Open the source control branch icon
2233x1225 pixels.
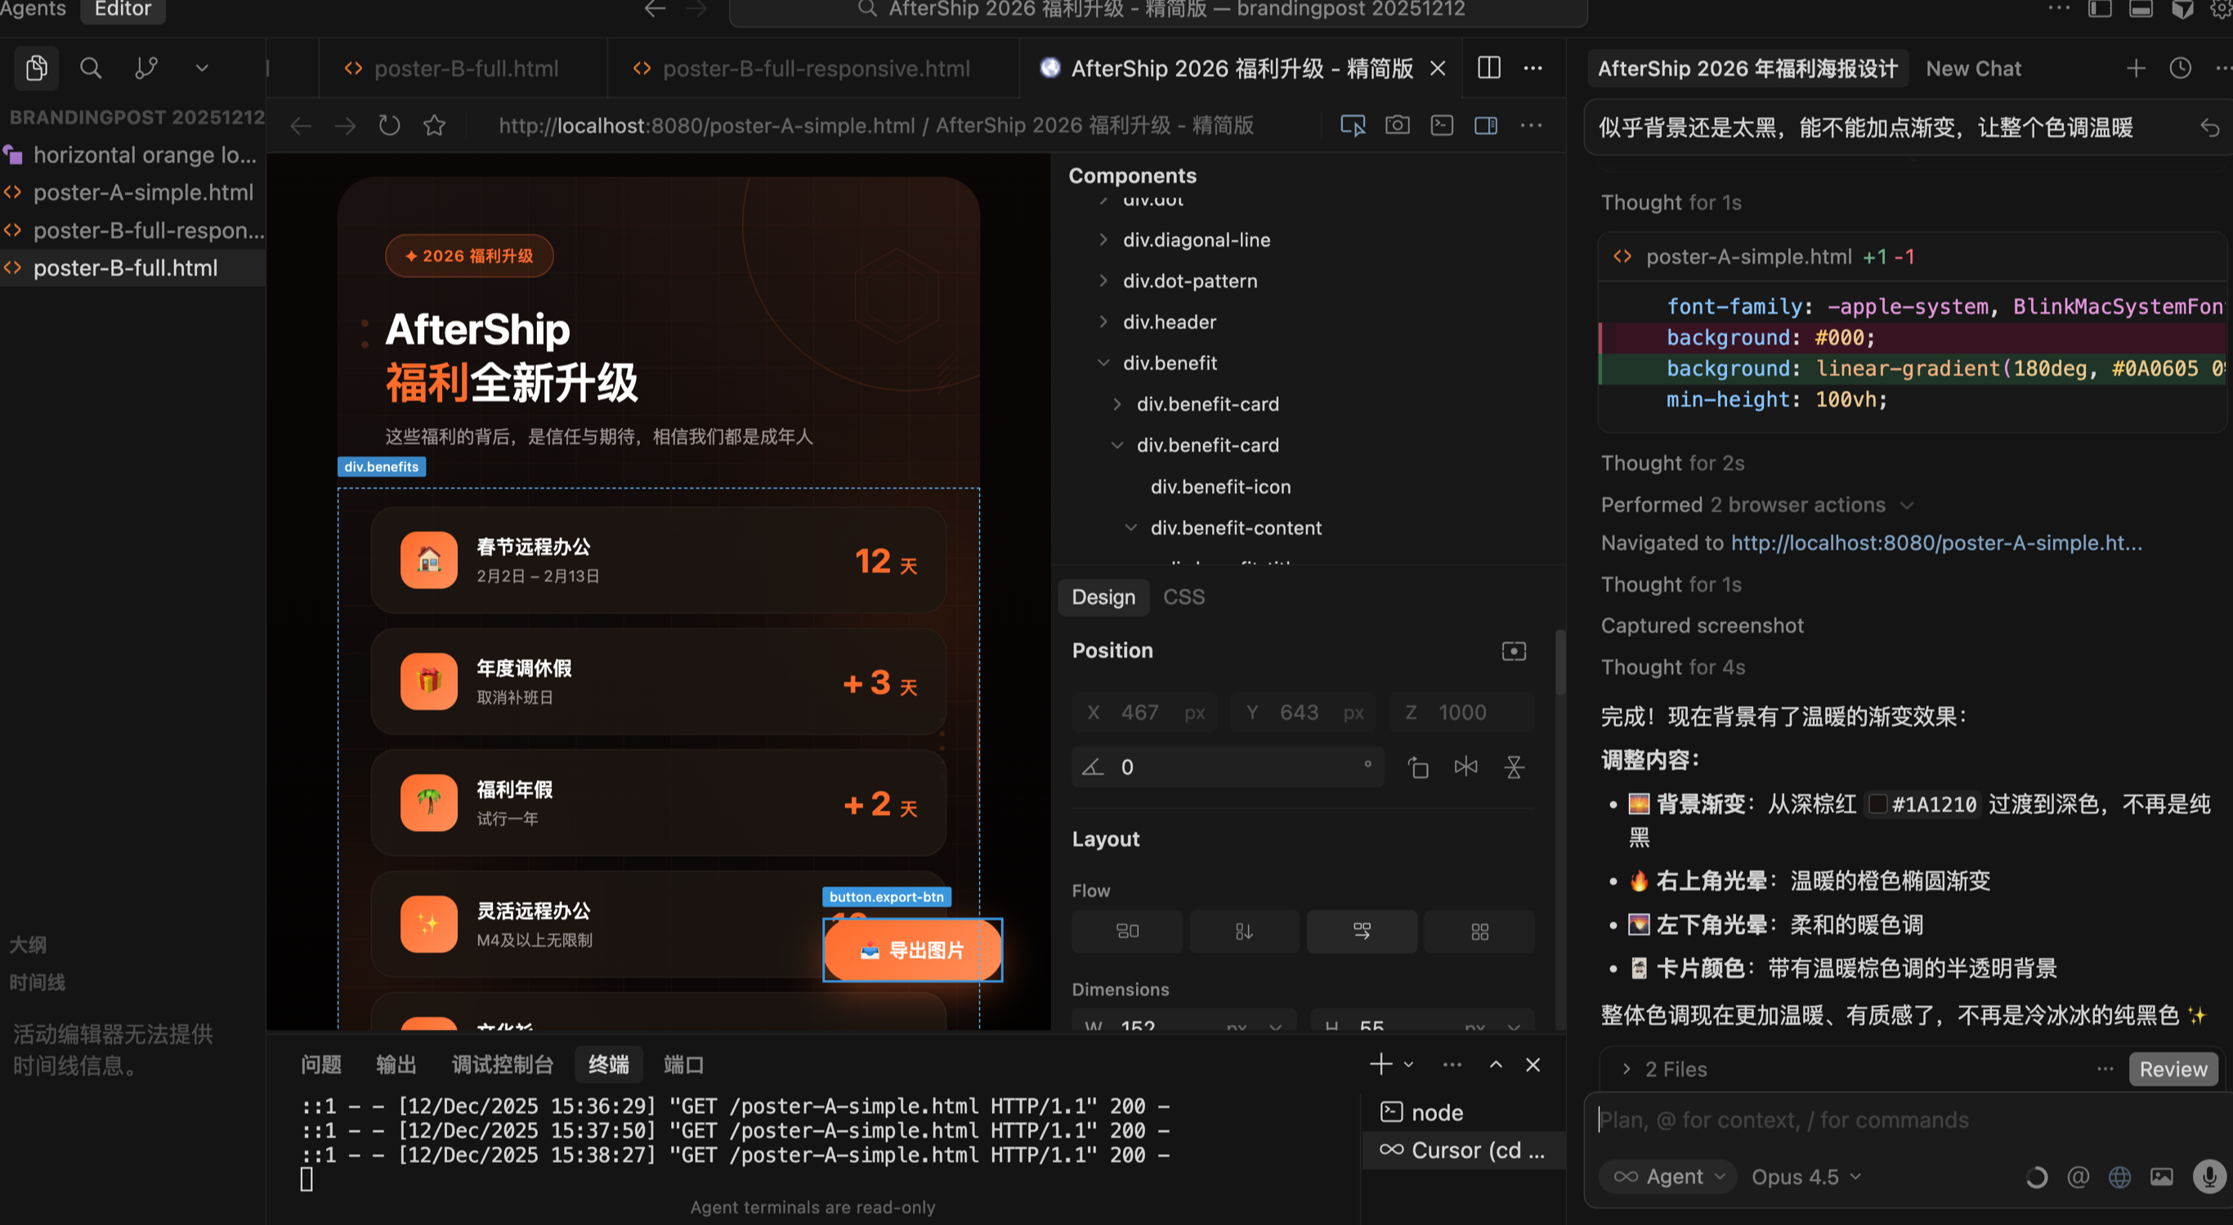(146, 68)
